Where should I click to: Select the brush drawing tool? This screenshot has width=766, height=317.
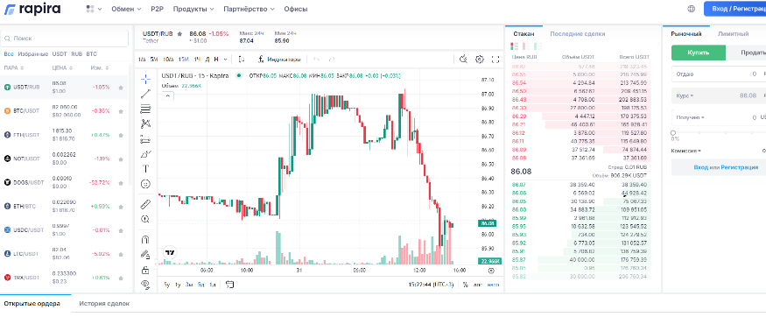(x=145, y=154)
